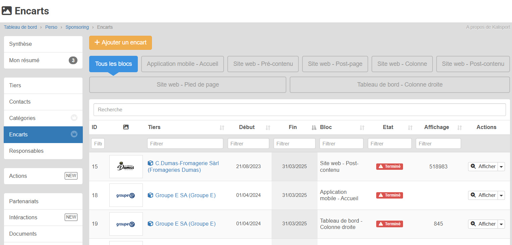This screenshot has width=512, height=245.
Task: Sort table by Affichage column icon
Action: [460, 127]
